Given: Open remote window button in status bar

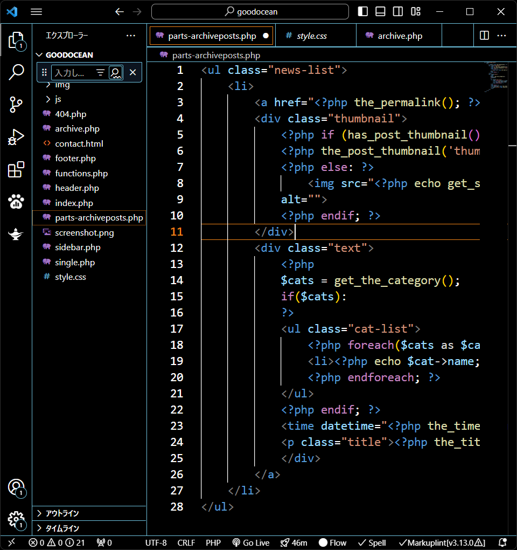Looking at the screenshot, I should pos(11,542).
